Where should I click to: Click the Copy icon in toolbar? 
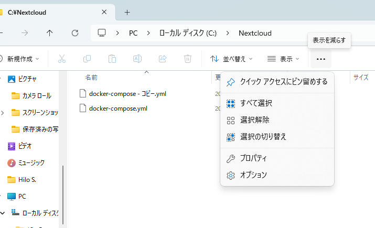[x=87, y=59]
